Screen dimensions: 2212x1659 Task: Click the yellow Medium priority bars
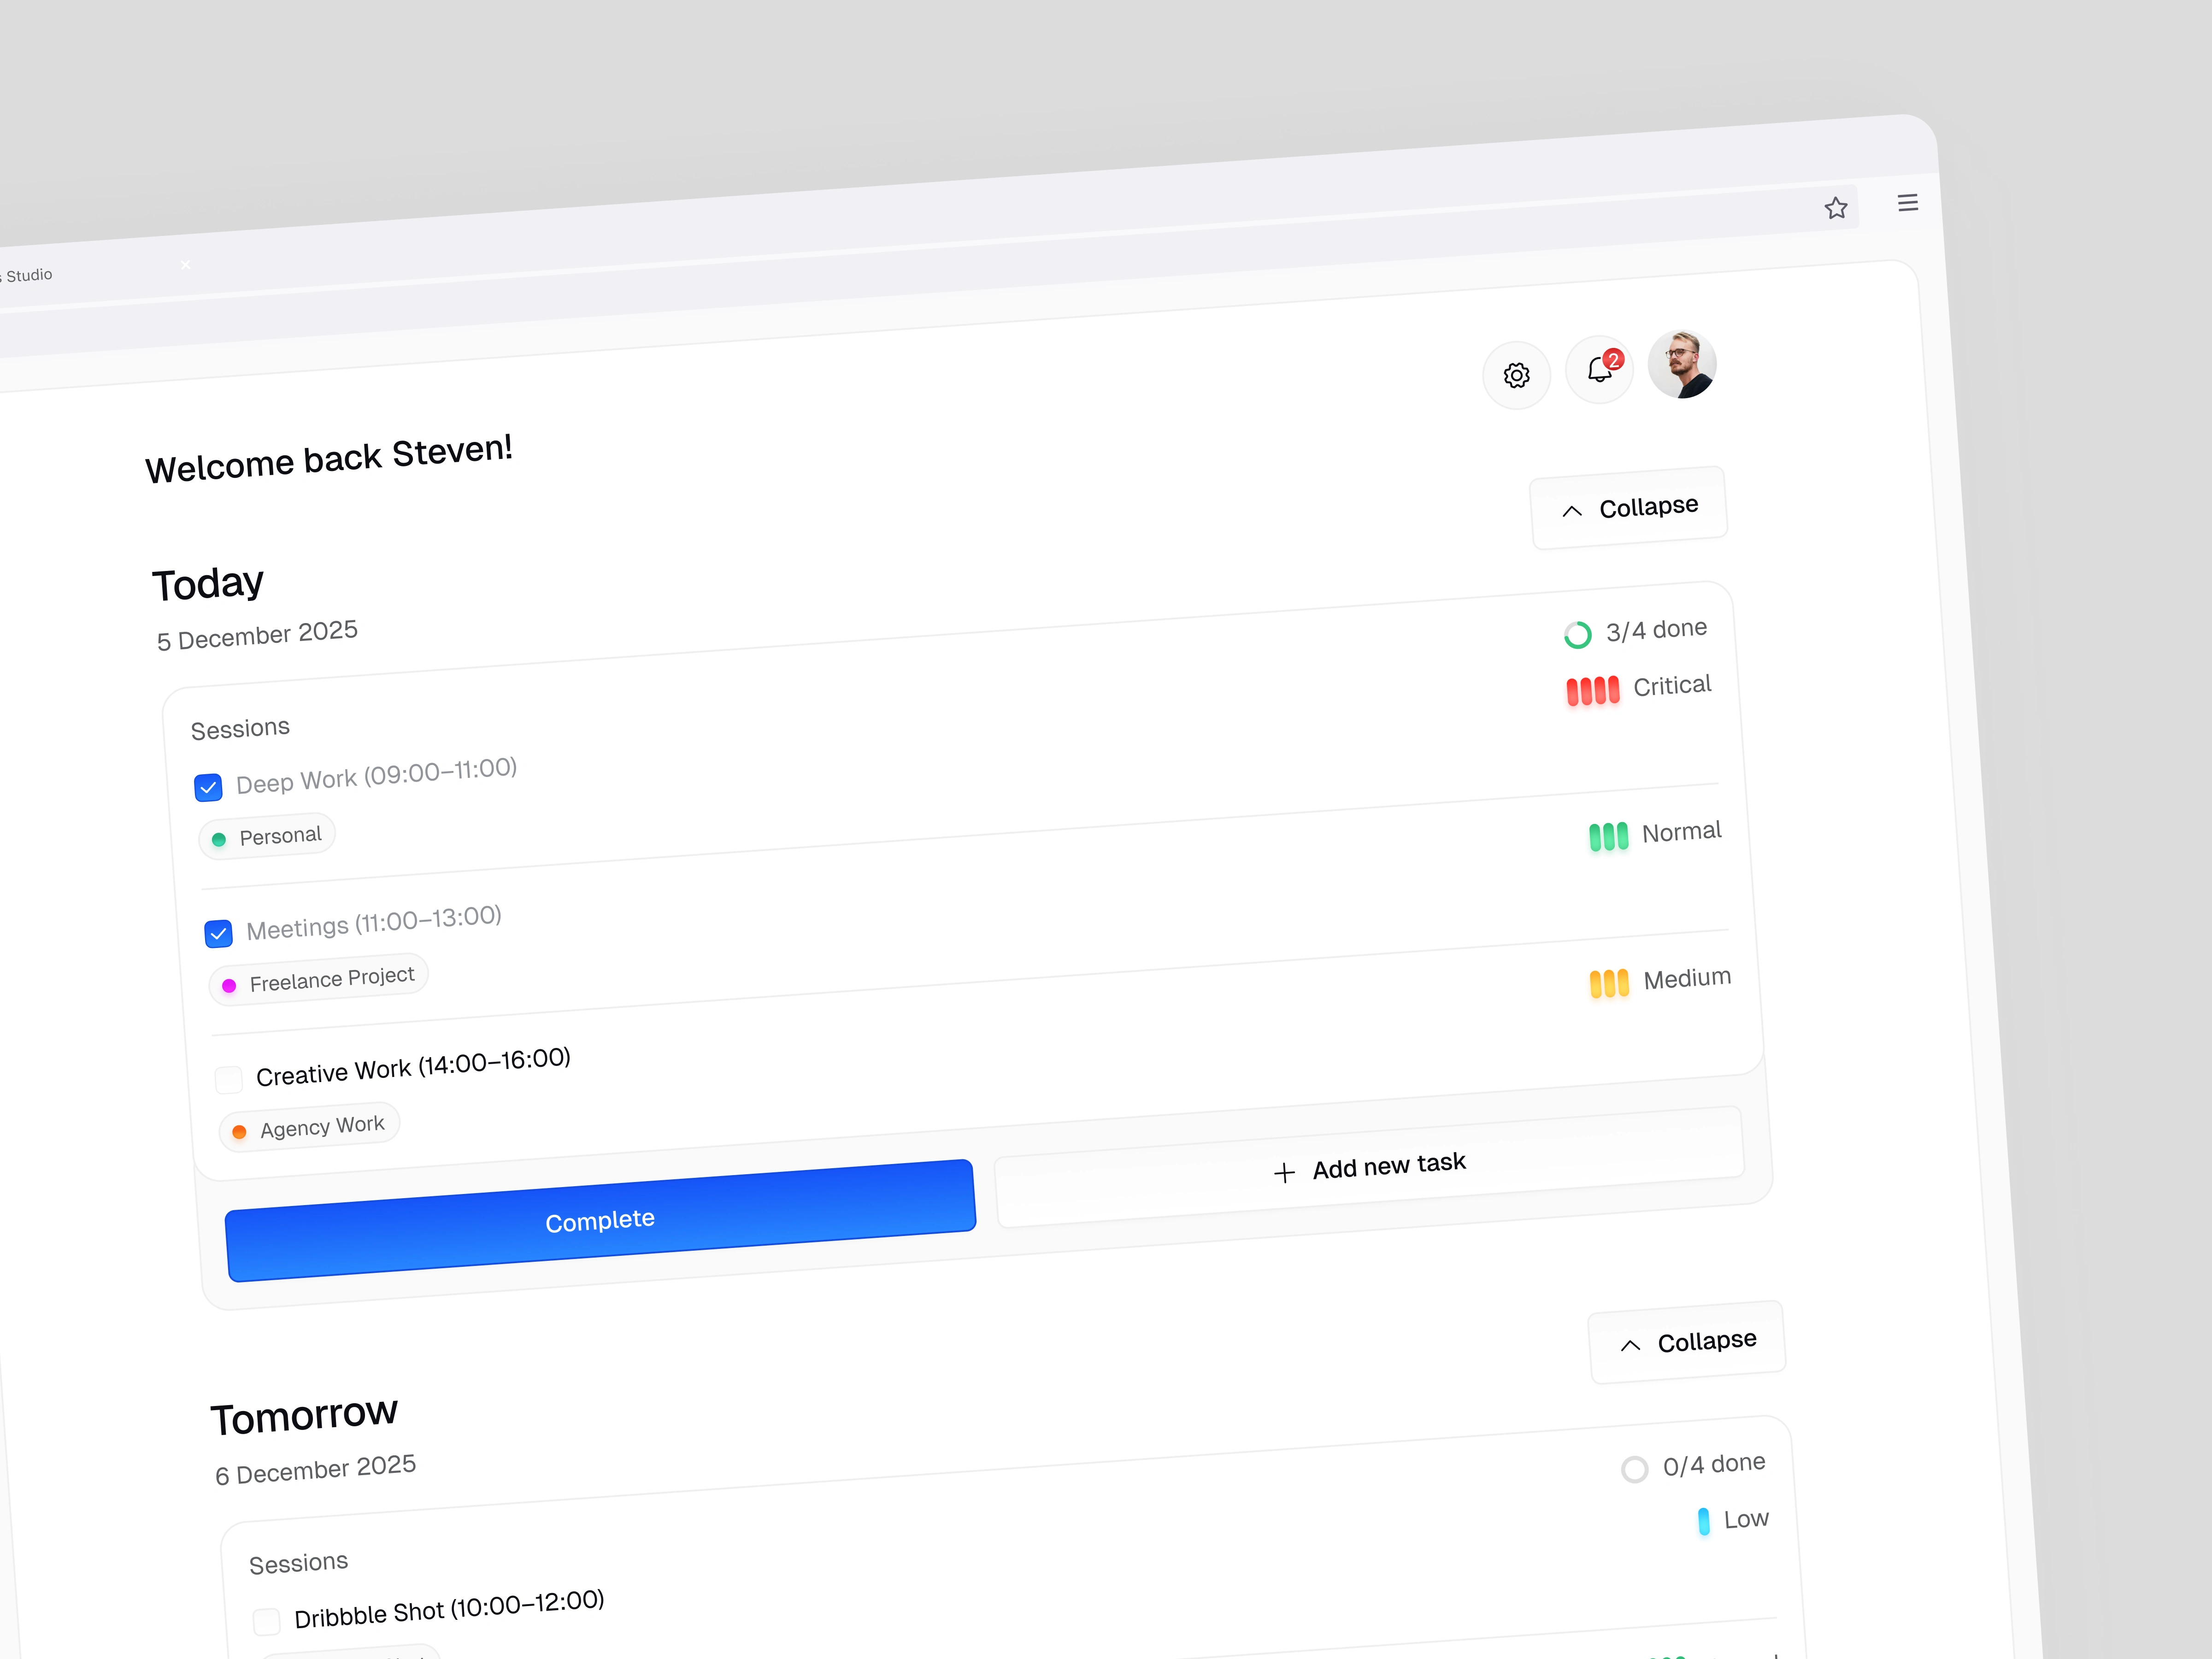point(1609,983)
